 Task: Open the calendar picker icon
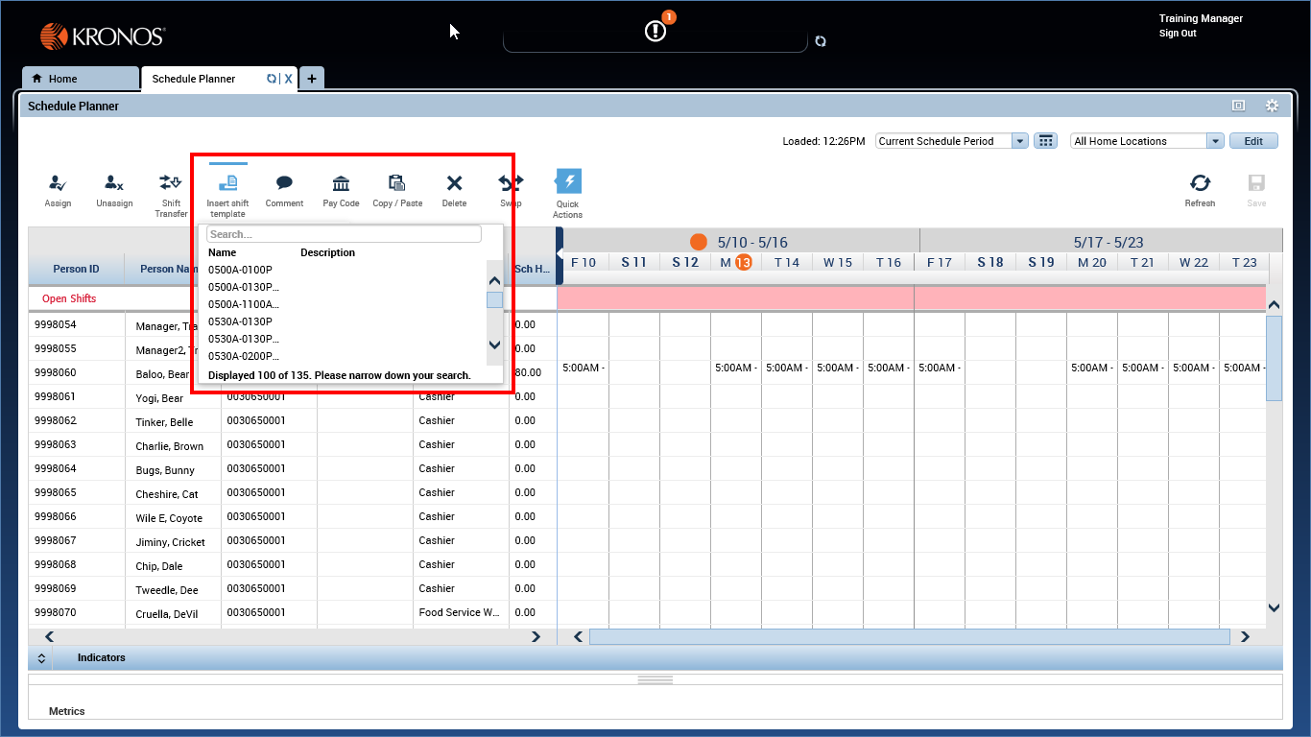pos(1045,140)
